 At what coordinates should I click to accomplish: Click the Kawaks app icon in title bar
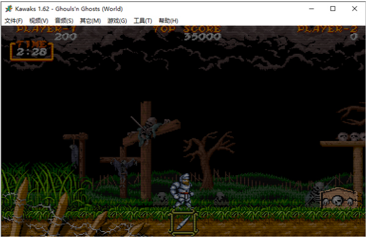click(x=9, y=9)
